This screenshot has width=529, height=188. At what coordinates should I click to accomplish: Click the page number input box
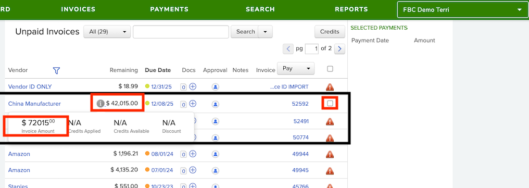click(312, 48)
